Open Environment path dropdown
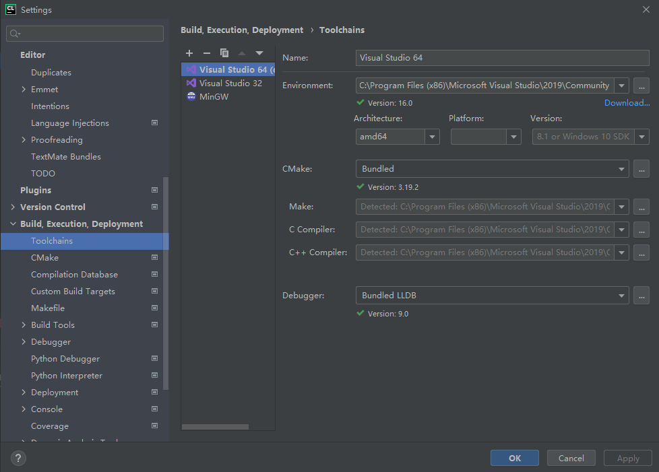The height and width of the screenshot is (472, 659). coord(621,86)
